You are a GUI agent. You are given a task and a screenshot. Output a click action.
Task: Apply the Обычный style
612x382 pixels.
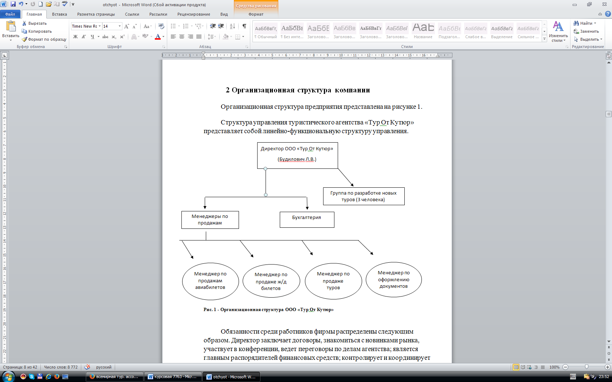pyautogui.click(x=266, y=31)
